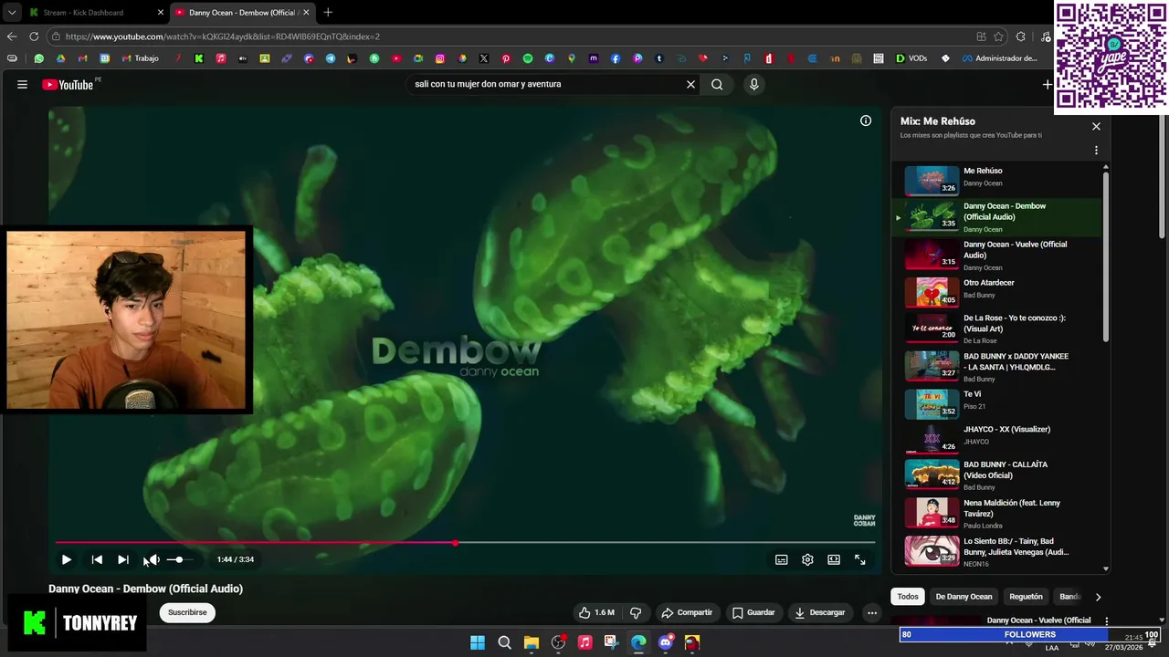The image size is (1169, 657).
Task: Open Telegram bookmark
Action: pyautogui.click(x=331, y=58)
